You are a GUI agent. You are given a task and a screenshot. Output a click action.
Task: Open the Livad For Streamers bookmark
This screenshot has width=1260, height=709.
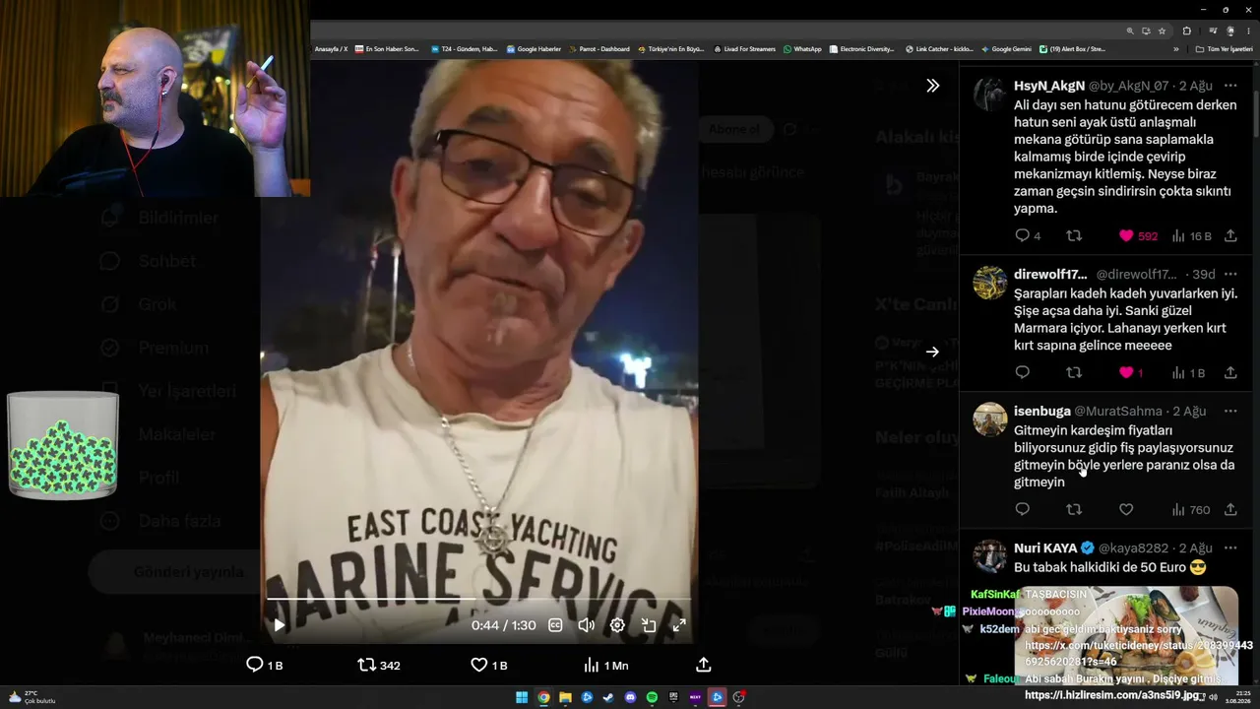744,49
